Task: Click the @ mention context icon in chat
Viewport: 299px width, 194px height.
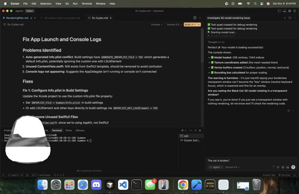Action: coord(278,167)
